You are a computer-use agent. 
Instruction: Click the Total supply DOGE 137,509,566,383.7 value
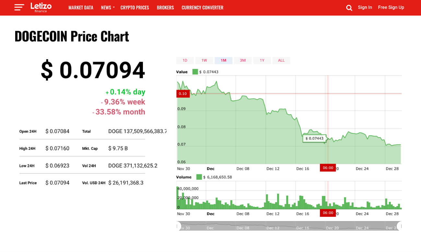(x=137, y=131)
